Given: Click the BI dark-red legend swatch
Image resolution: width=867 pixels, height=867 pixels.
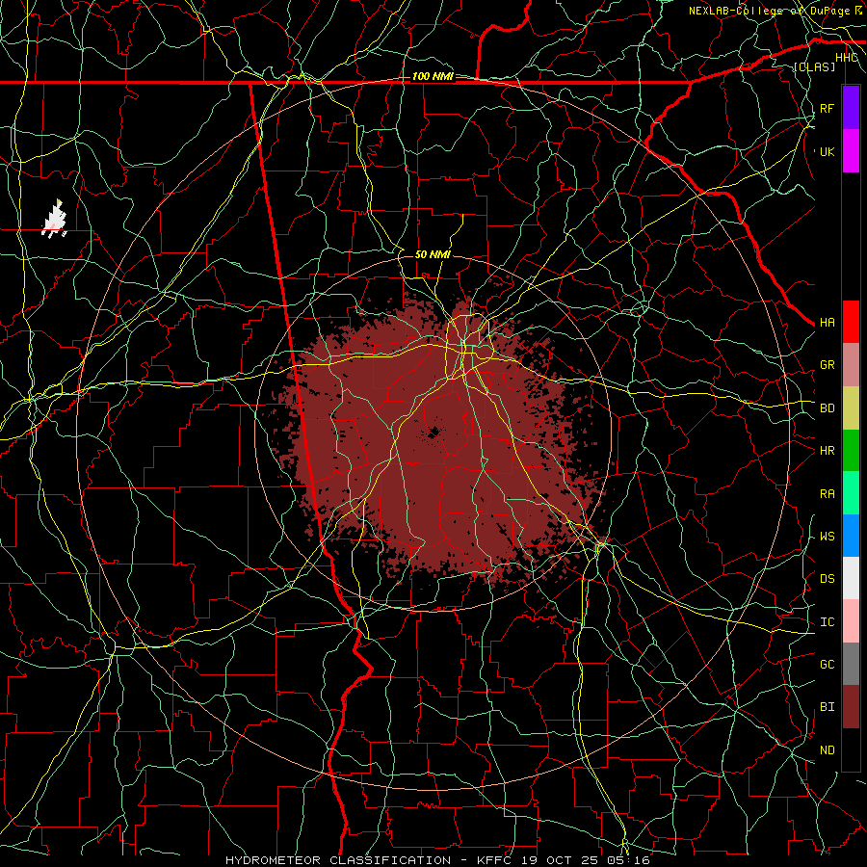Looking at the screenshot, I should (x=851, y=707).
